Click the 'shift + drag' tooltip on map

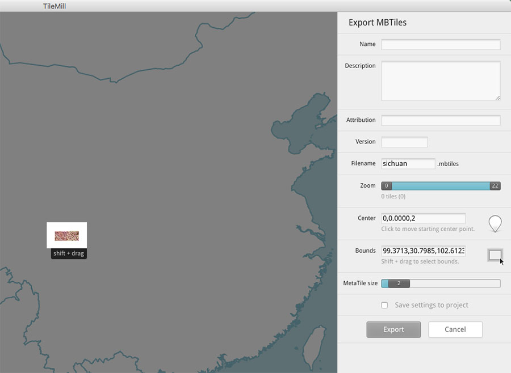[x=69, y=253]
